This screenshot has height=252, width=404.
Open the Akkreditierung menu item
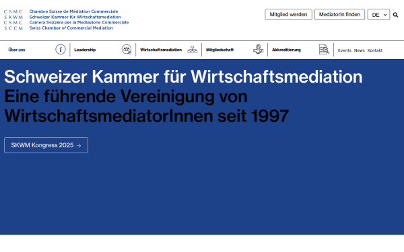(286, 50)
